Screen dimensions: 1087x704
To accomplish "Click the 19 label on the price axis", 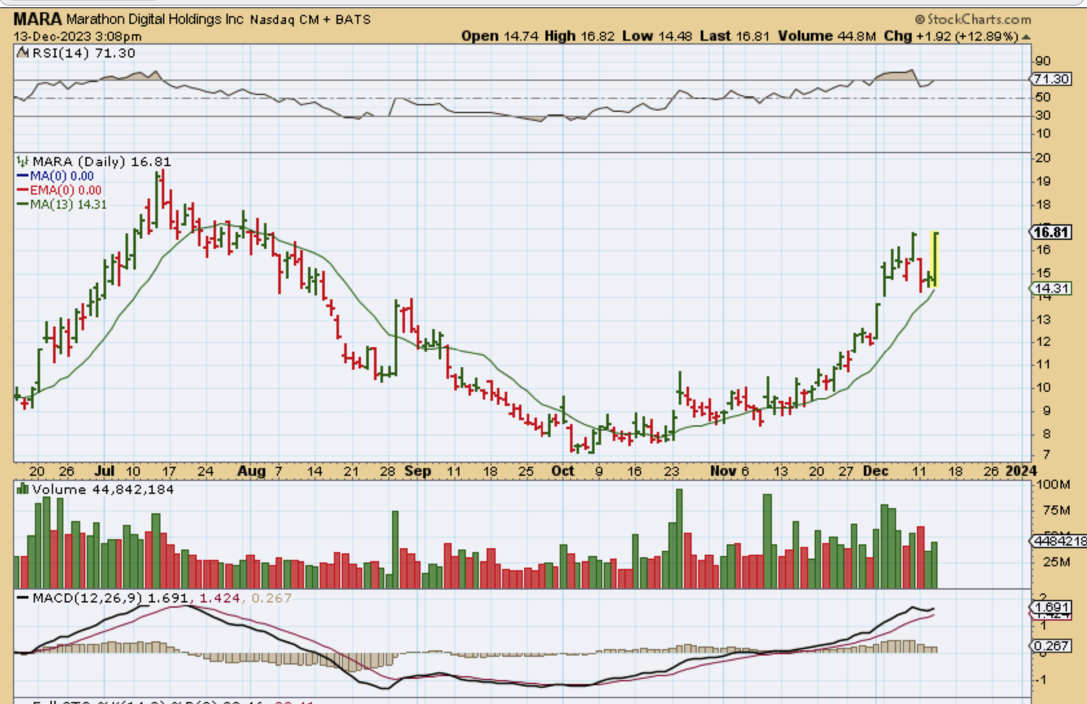I will (x=1042, y=182).
